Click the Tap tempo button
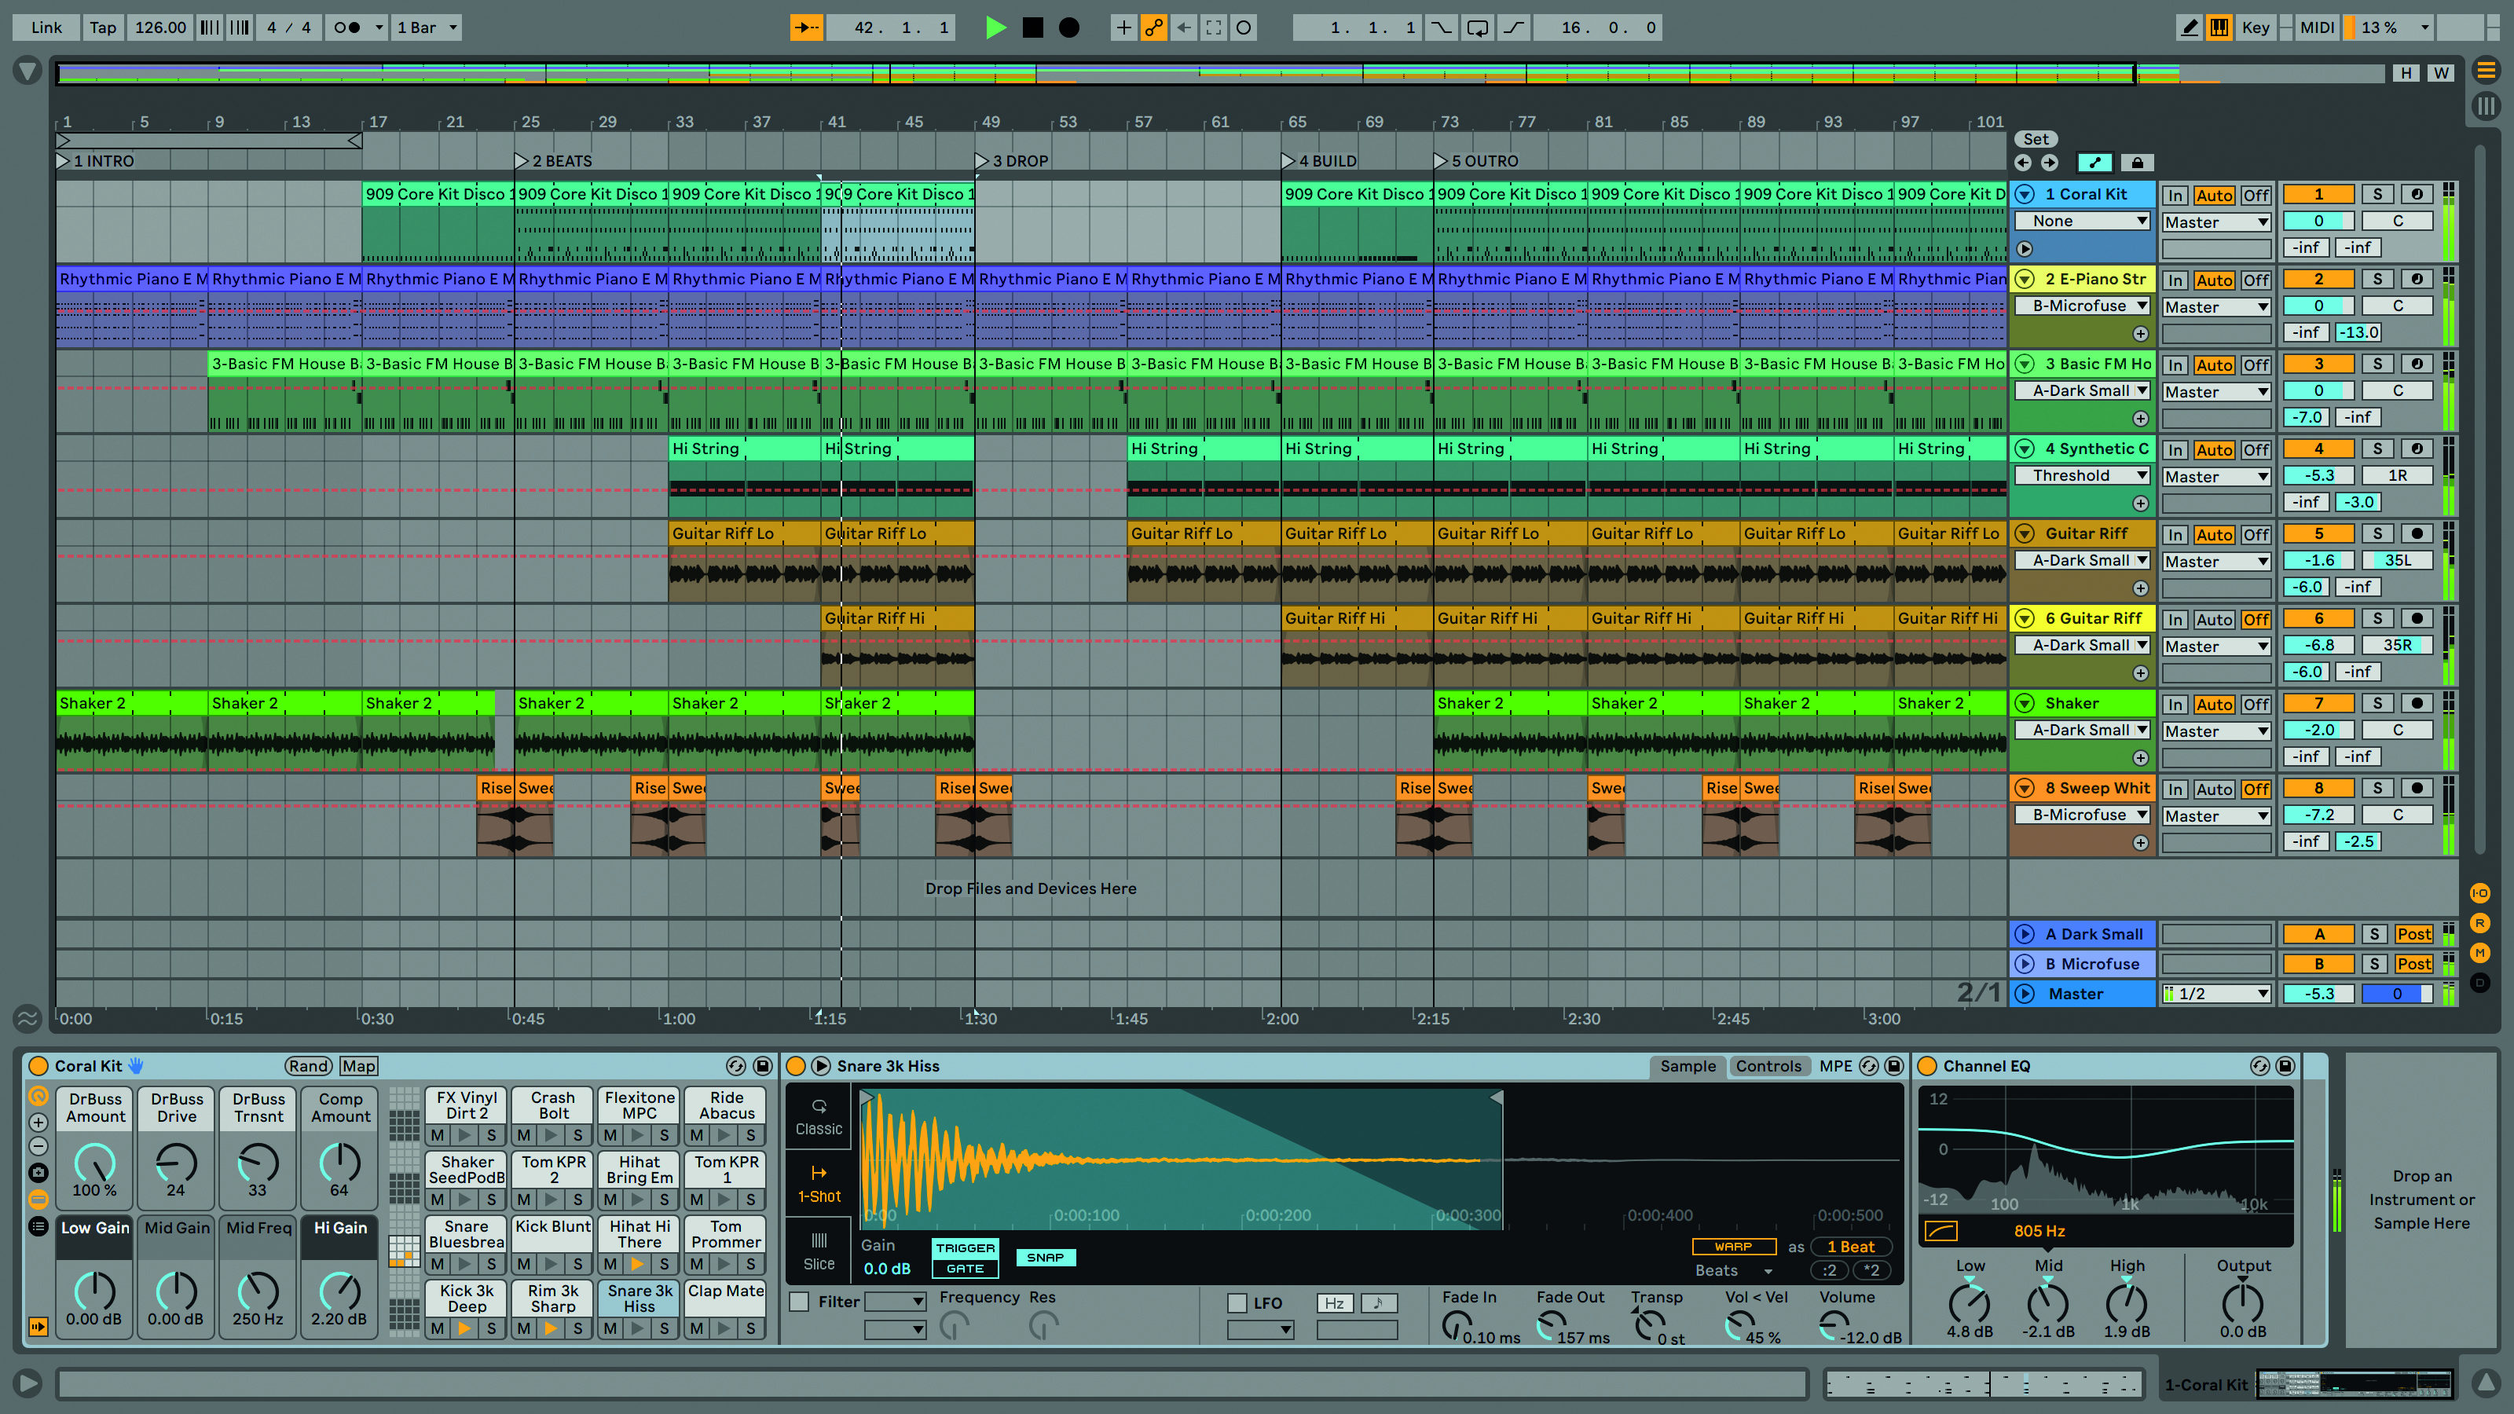2514x1414 pixels. (x=104, y=27)
